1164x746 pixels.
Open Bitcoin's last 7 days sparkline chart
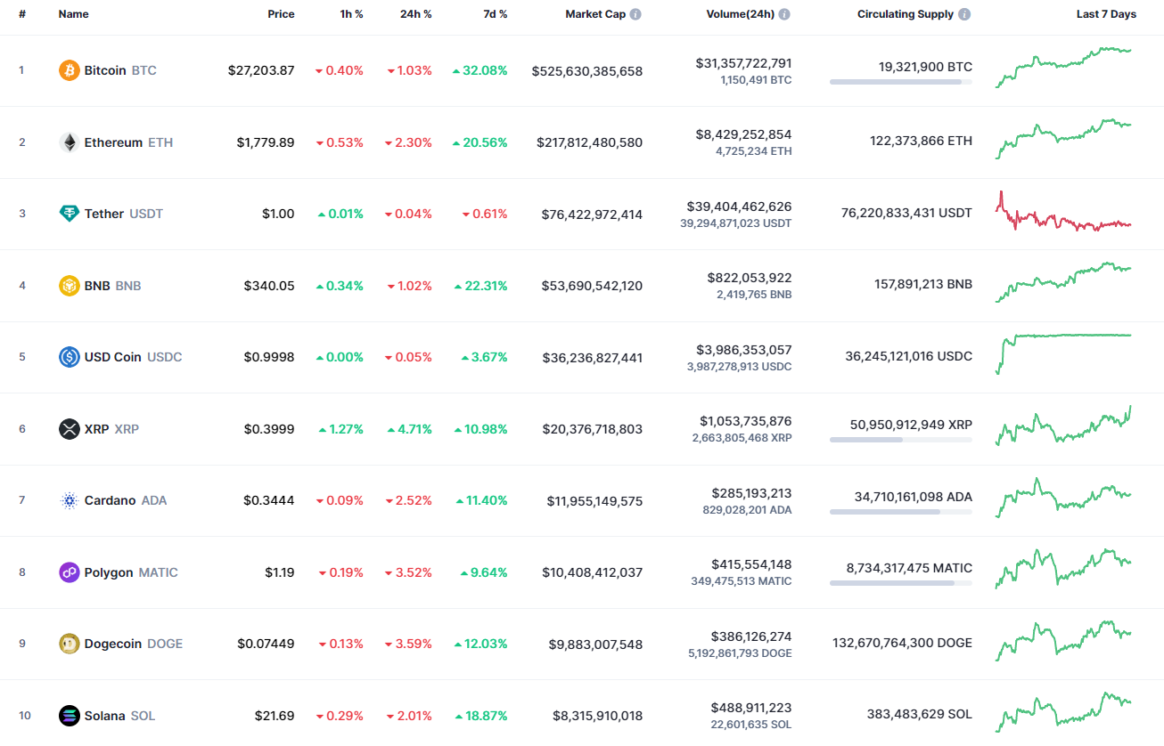click(x=1063, y=68)
